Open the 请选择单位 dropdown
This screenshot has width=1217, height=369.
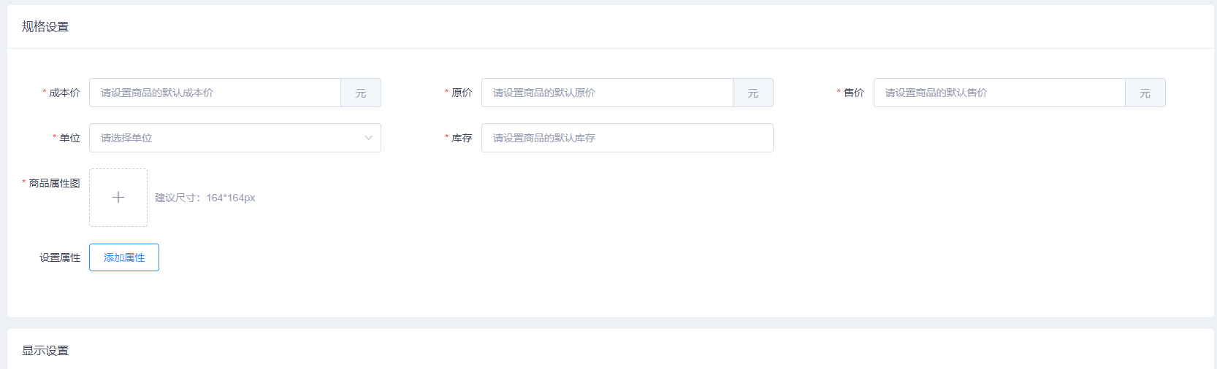[x=226, y=138]
